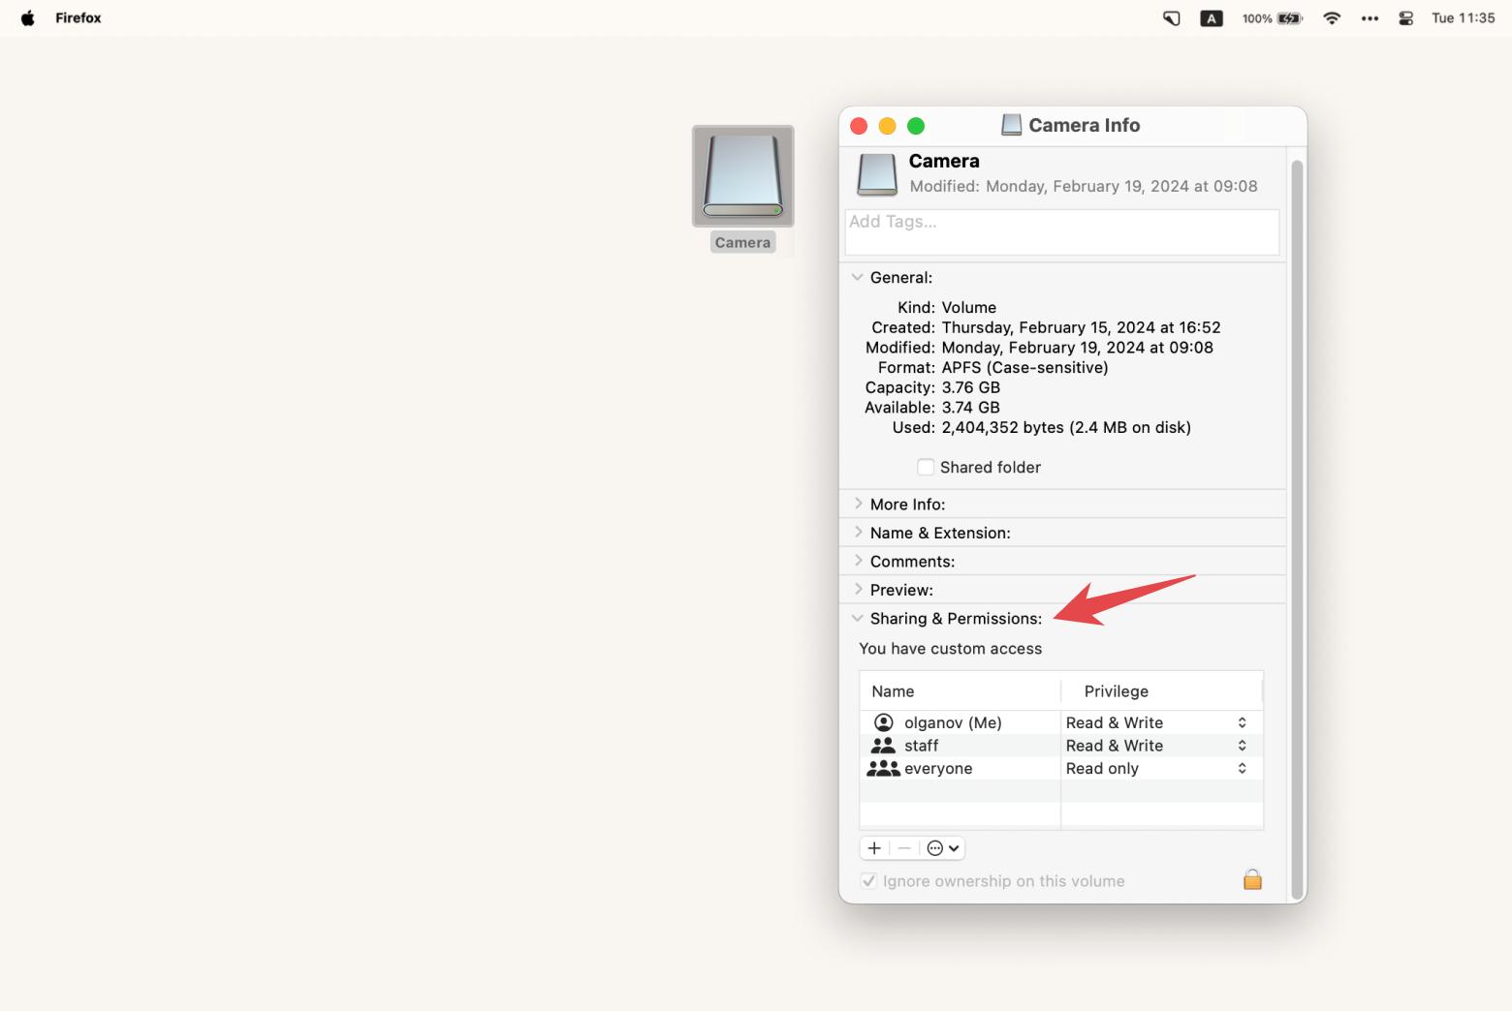Viewport: 1512px width, 1011px height.
Task: Change privilege for olganov (Me)
Action: [1156, 722]
